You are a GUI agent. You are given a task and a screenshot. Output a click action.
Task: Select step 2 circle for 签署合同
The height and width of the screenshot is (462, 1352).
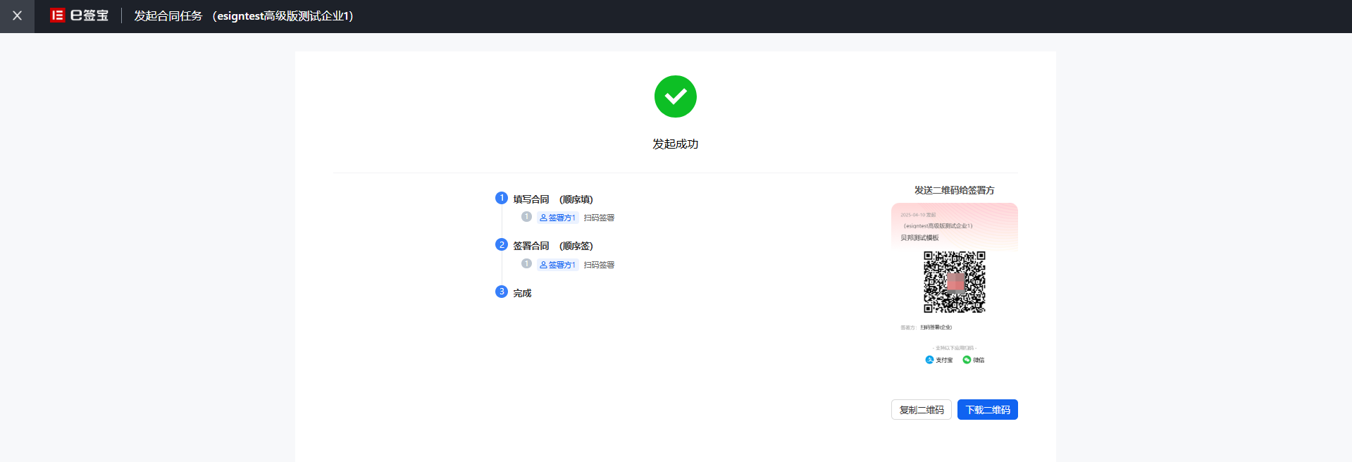[502, 244]
